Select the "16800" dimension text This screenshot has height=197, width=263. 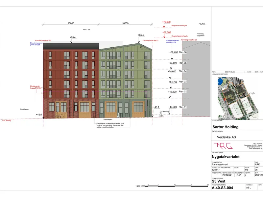coord(71,23)
